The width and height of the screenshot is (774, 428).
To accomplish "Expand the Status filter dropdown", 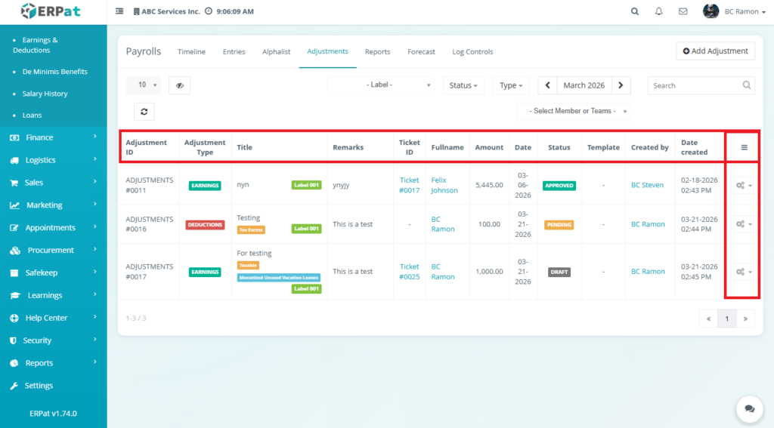I will click(463, 85).
